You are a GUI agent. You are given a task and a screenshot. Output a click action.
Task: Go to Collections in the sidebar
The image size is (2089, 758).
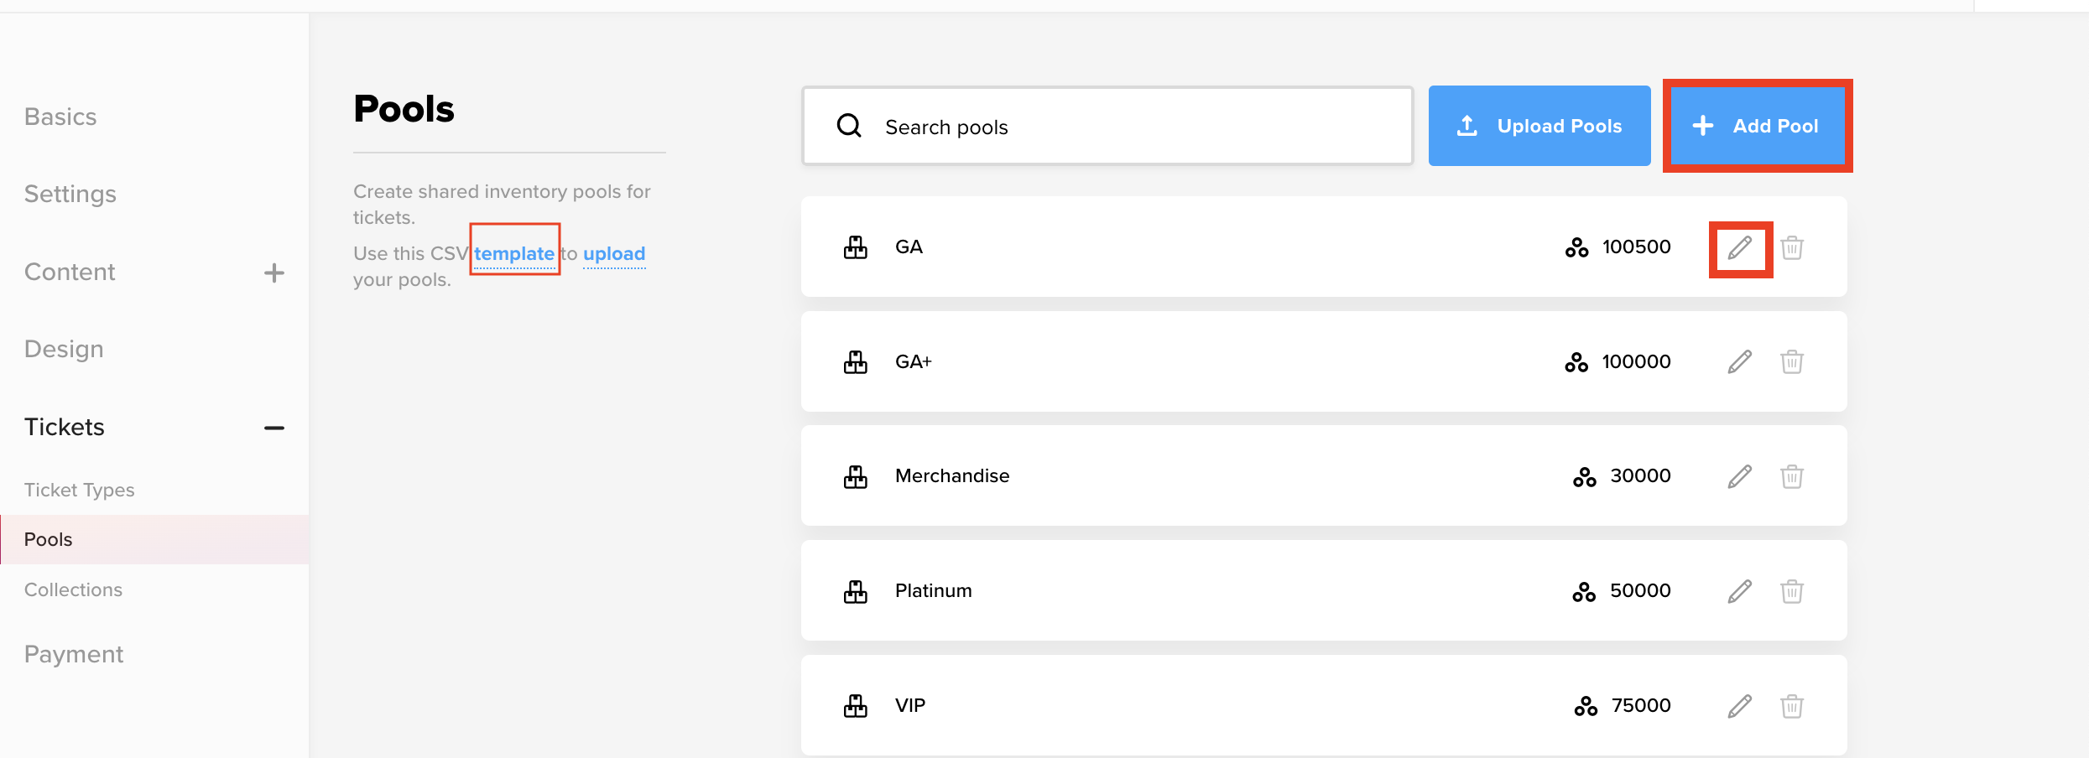coord(73,589)
